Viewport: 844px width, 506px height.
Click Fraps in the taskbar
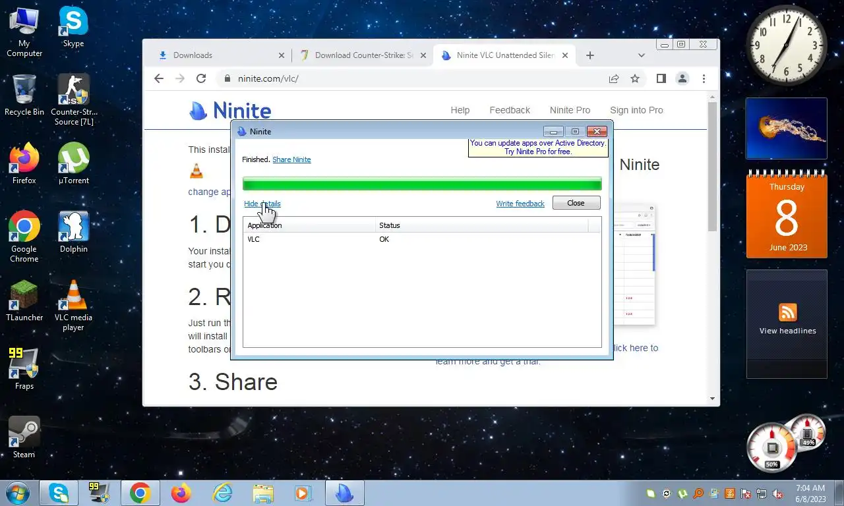99,493
